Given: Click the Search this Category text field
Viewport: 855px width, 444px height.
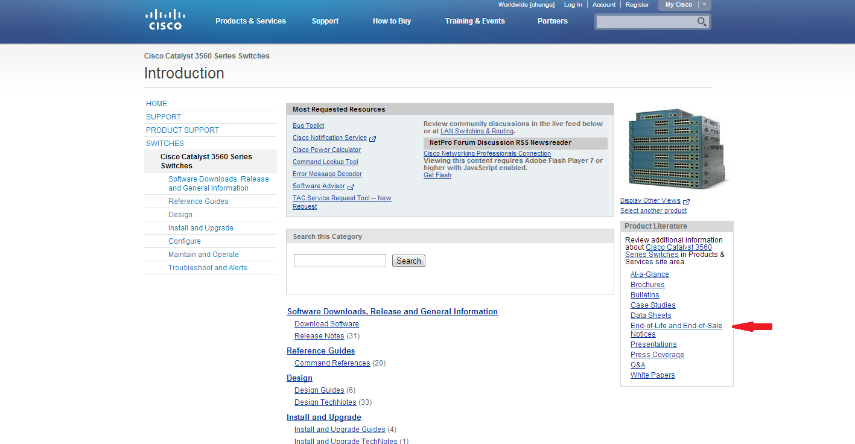Looking at the screenshot, I should pos(340,261).
